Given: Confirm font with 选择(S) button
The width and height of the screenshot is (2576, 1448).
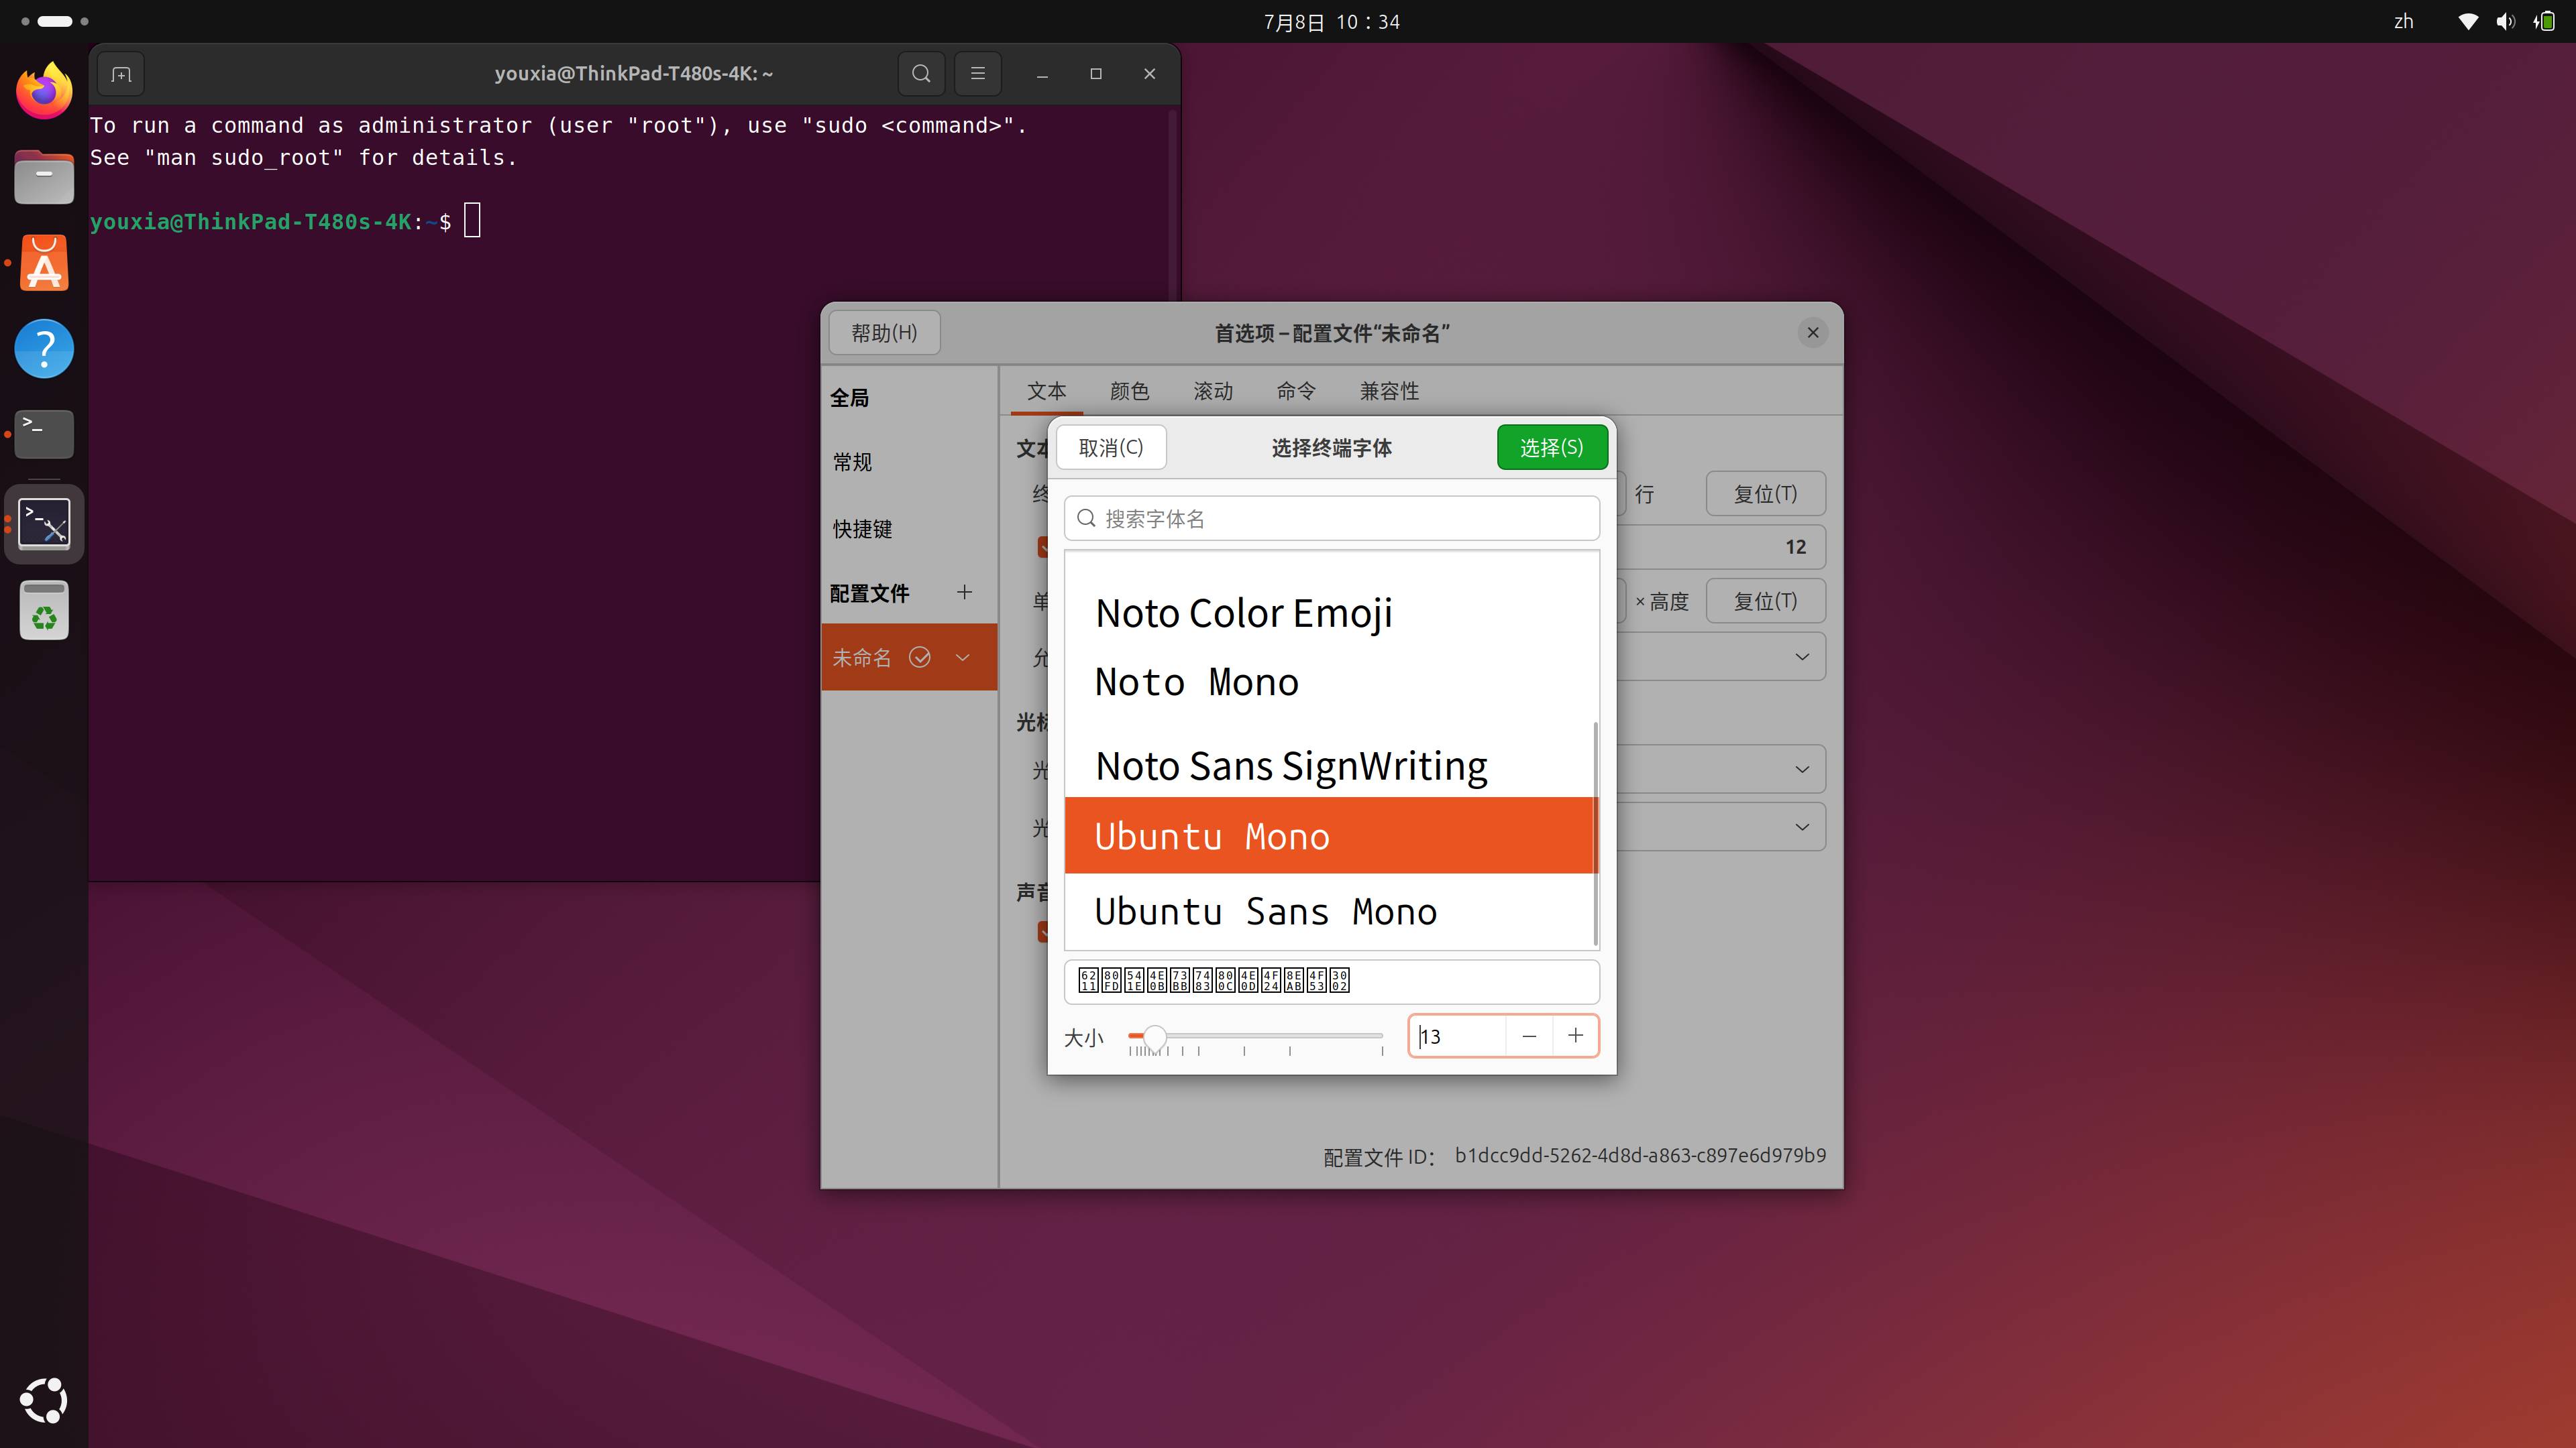Looking at the screenshot, I should [x=1552, y=446].
